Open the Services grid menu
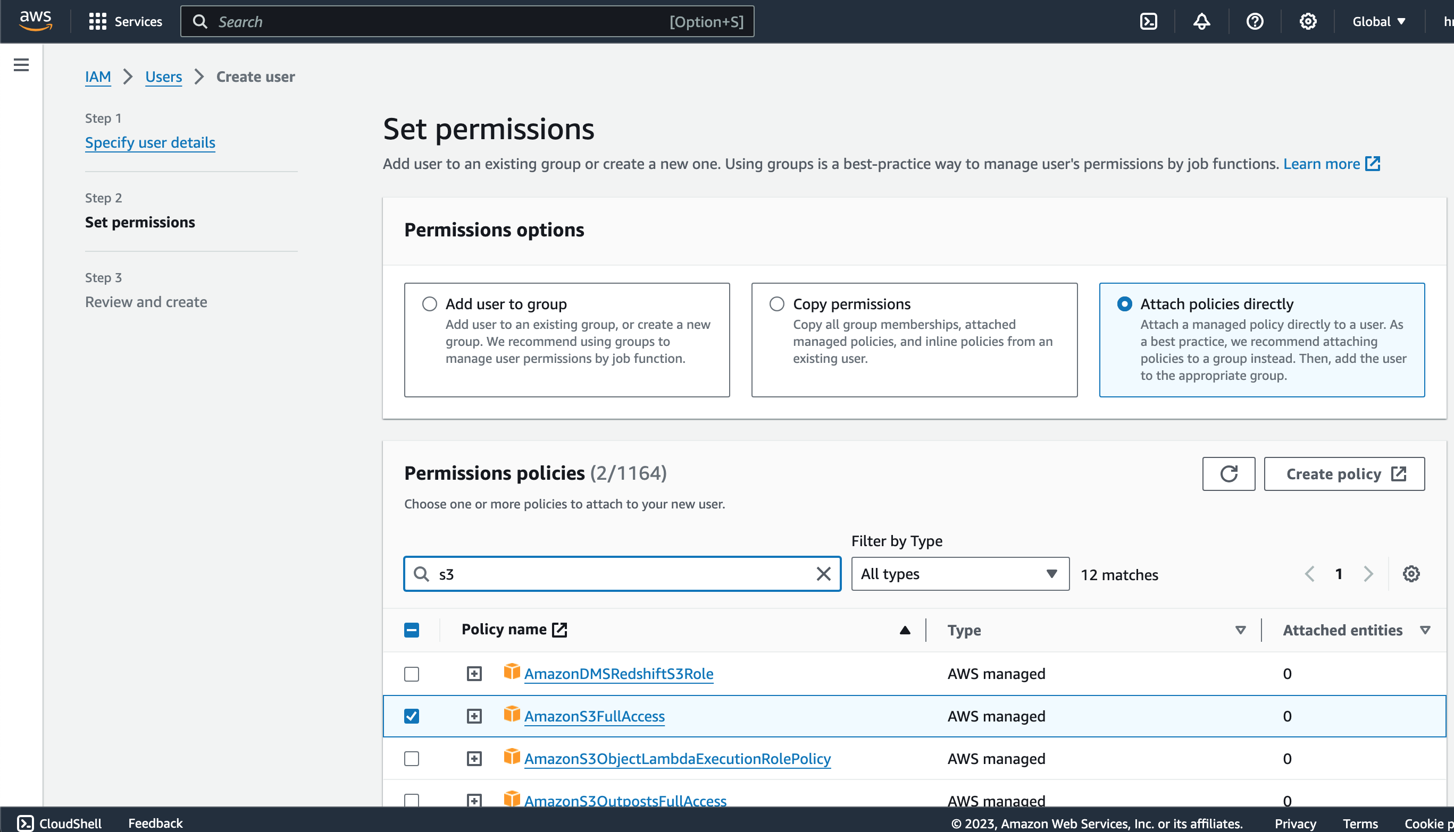 pos(97,22)
